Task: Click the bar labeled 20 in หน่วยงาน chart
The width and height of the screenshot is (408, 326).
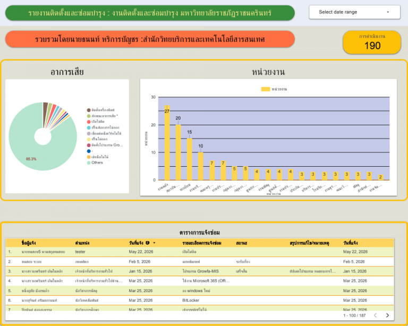Action: 178,152
